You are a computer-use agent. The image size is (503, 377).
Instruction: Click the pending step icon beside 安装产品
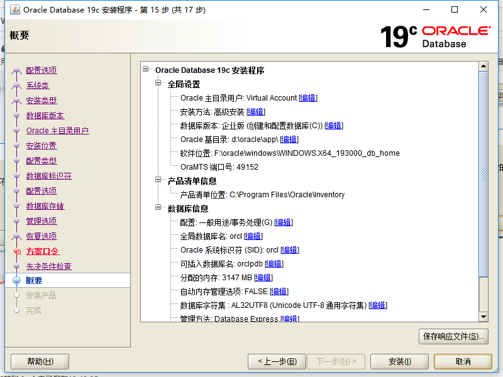click(x=18, y=295)
